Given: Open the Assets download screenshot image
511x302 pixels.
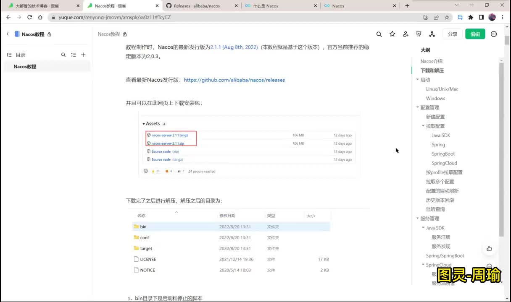Looking at the screenshot, I should tap(249, 145).
